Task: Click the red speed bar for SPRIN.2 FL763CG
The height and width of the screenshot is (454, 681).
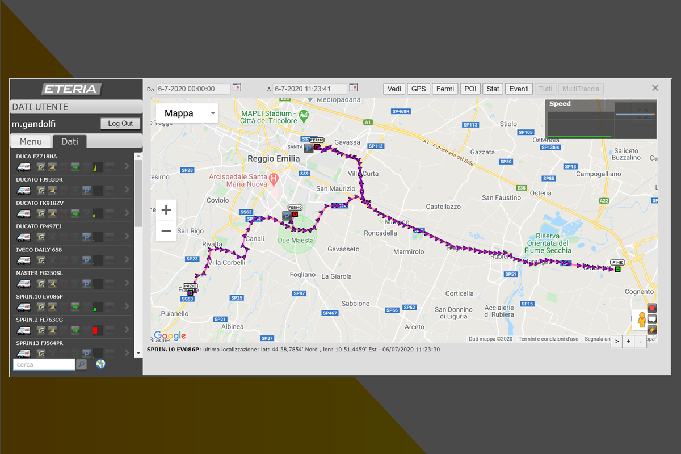Action: 95,330
